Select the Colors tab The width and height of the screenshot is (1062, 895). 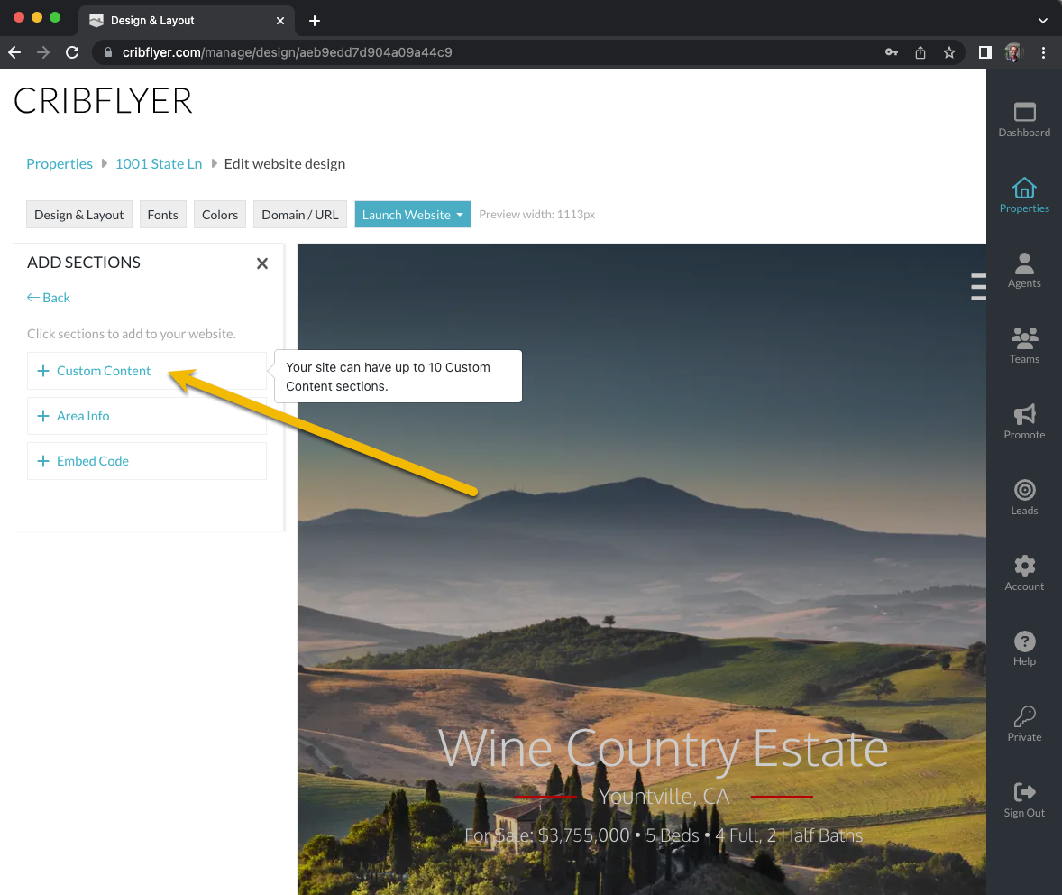click(x=220, y=214)
